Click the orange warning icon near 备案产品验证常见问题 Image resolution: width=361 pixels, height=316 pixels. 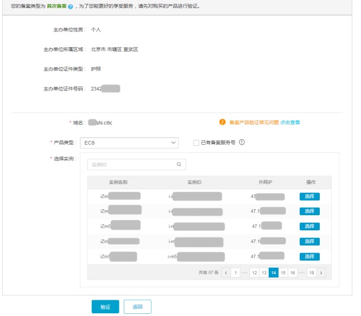(x=223, y=122)
